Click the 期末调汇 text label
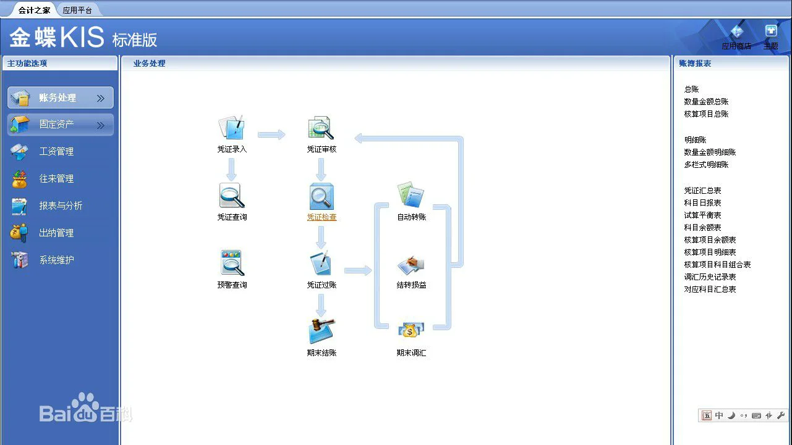Screen dimensions: 792x445 (411, 353)
